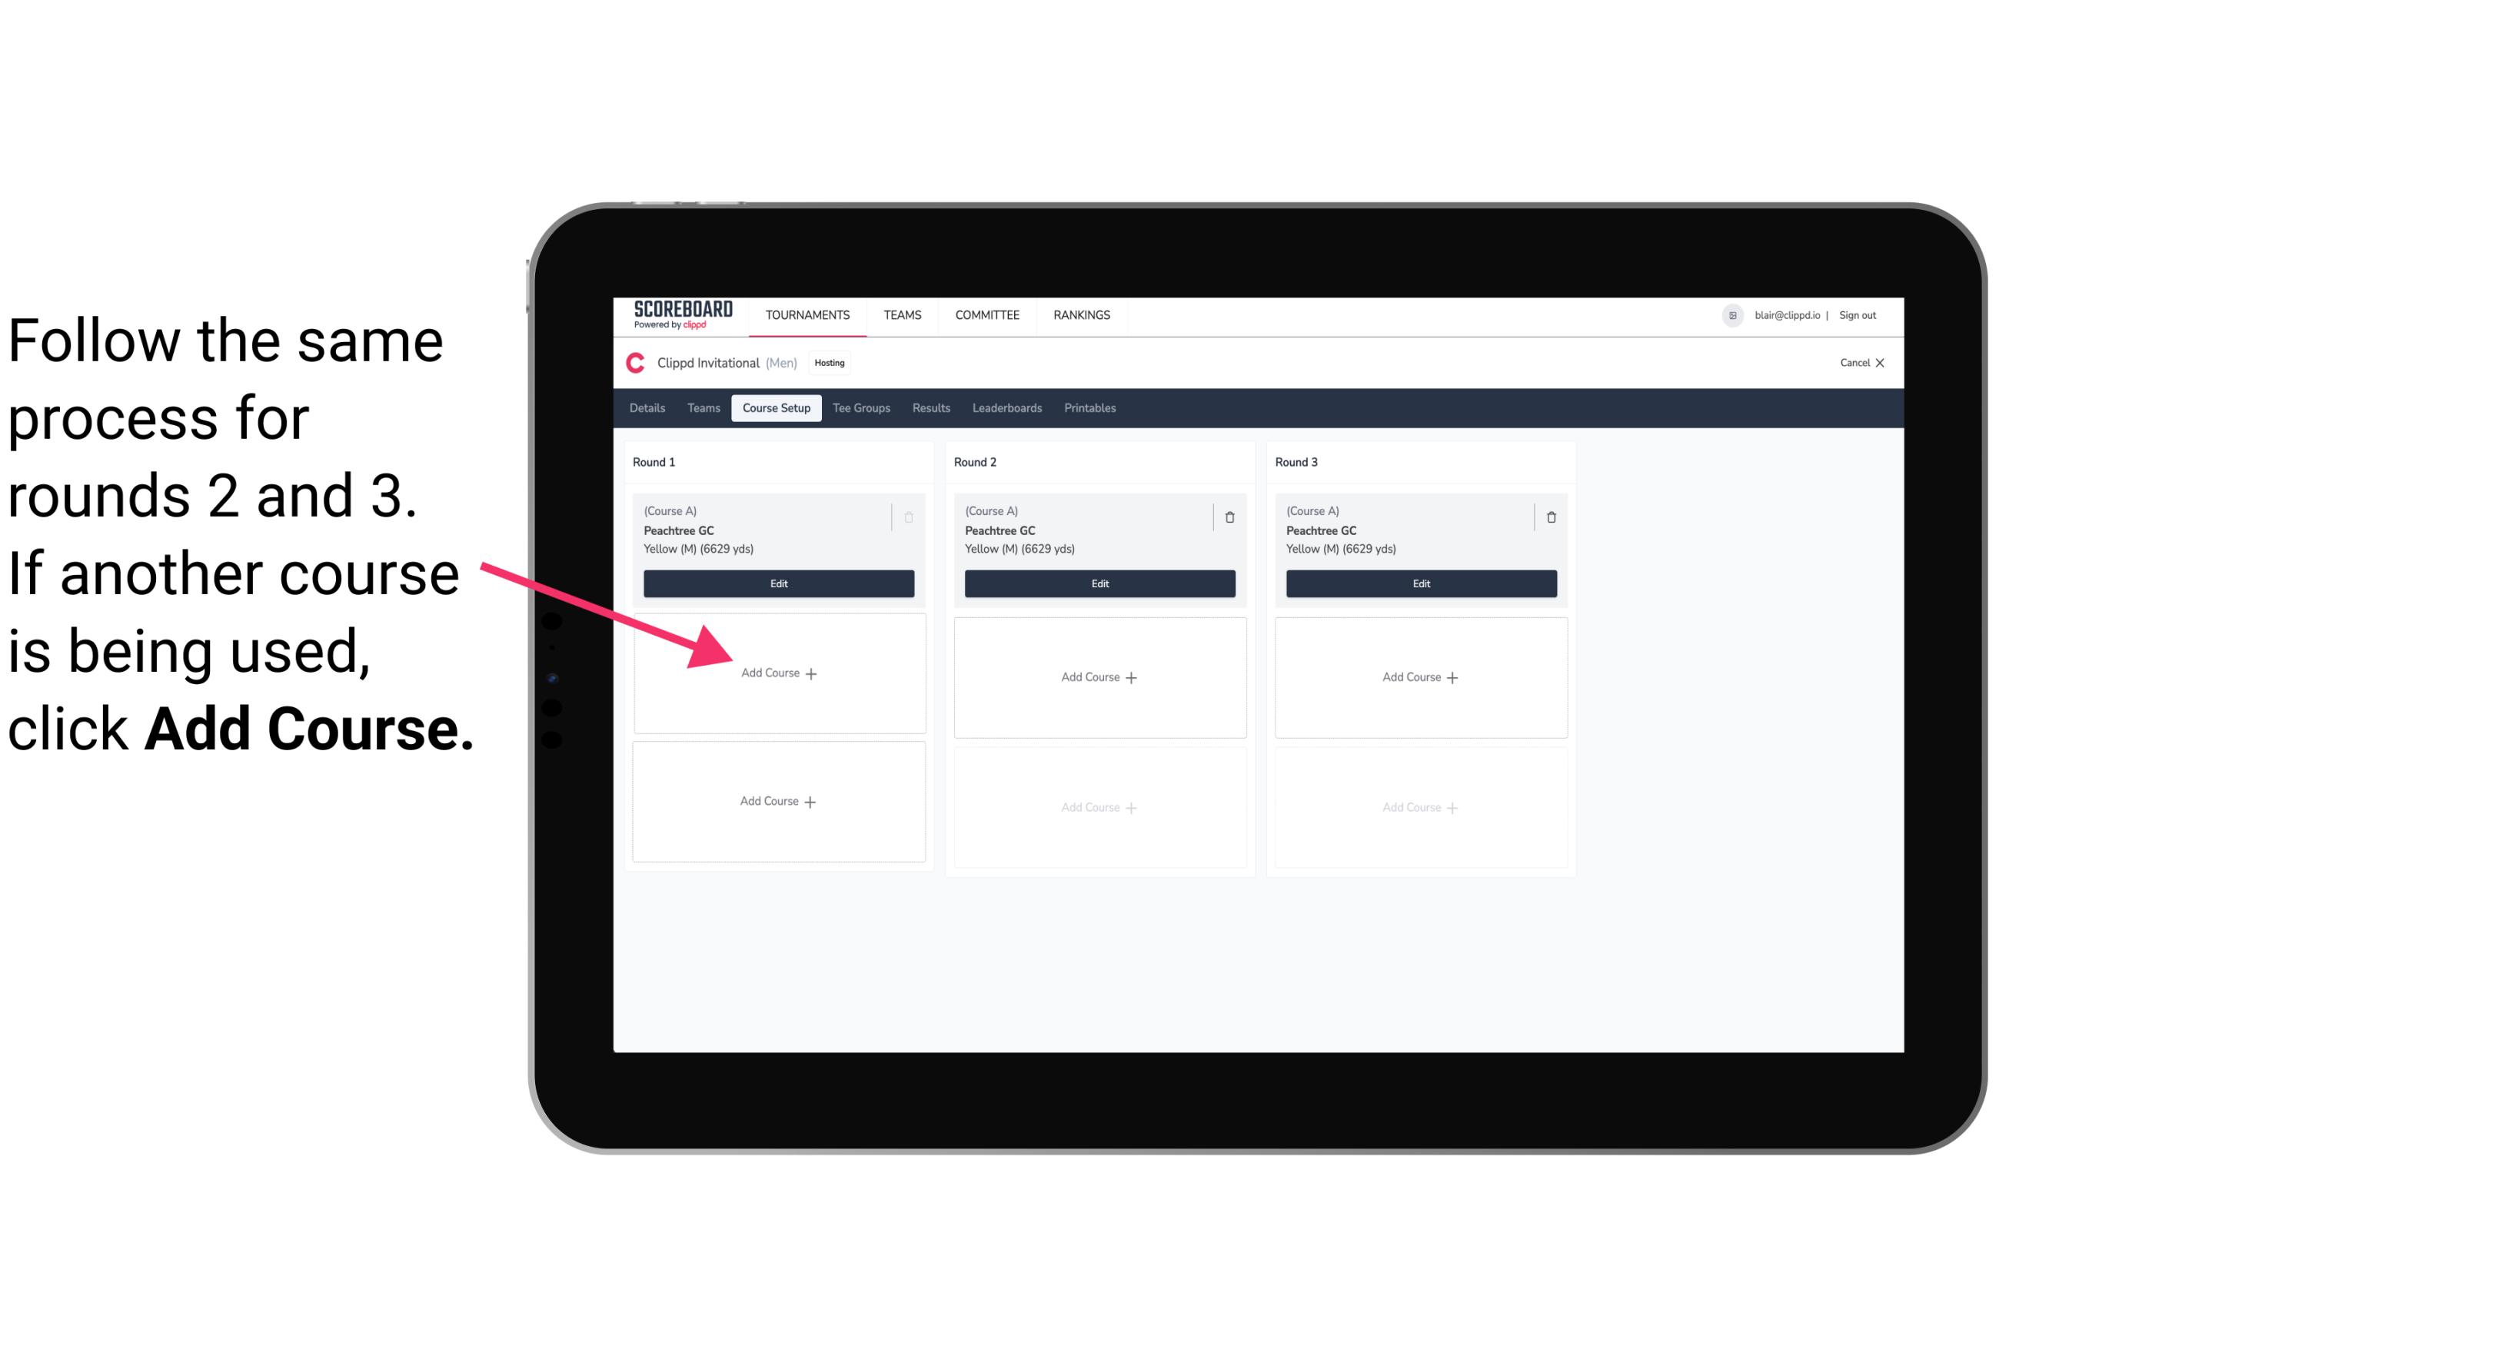Click Add Course for Round 2

pyautogui.click(x=1098, y=676)
